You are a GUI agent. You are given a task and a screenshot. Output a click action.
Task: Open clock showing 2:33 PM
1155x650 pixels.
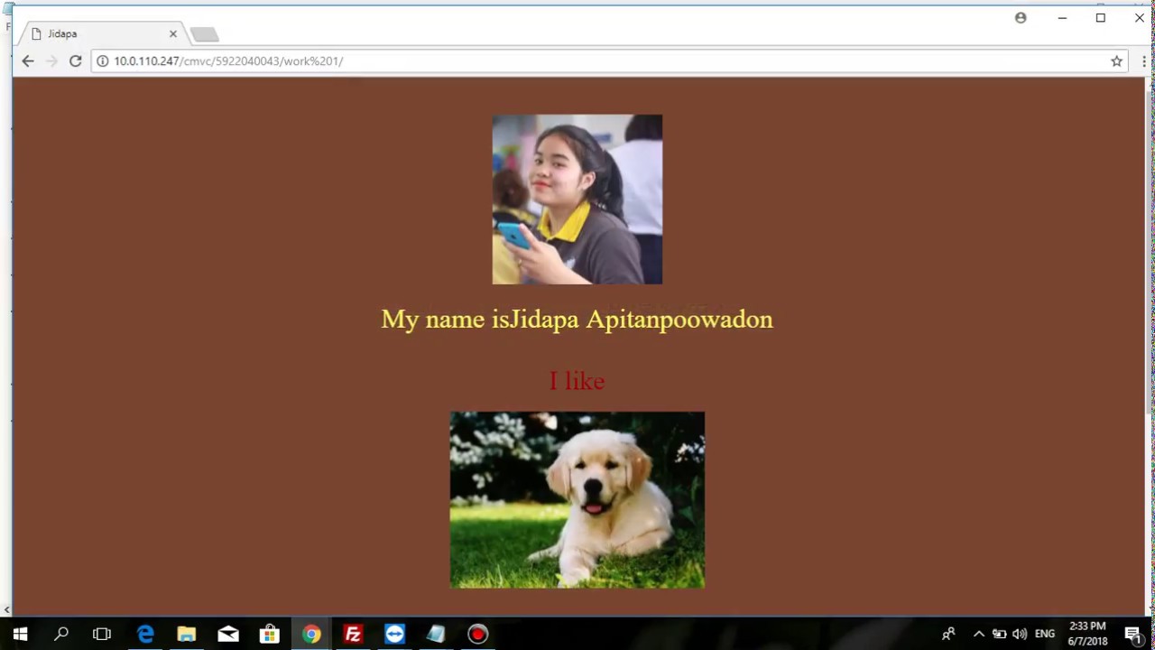coord(1087,634)
